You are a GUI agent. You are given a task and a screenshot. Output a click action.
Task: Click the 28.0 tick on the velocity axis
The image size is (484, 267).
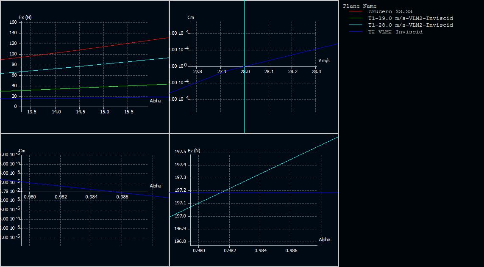(245, 72)
